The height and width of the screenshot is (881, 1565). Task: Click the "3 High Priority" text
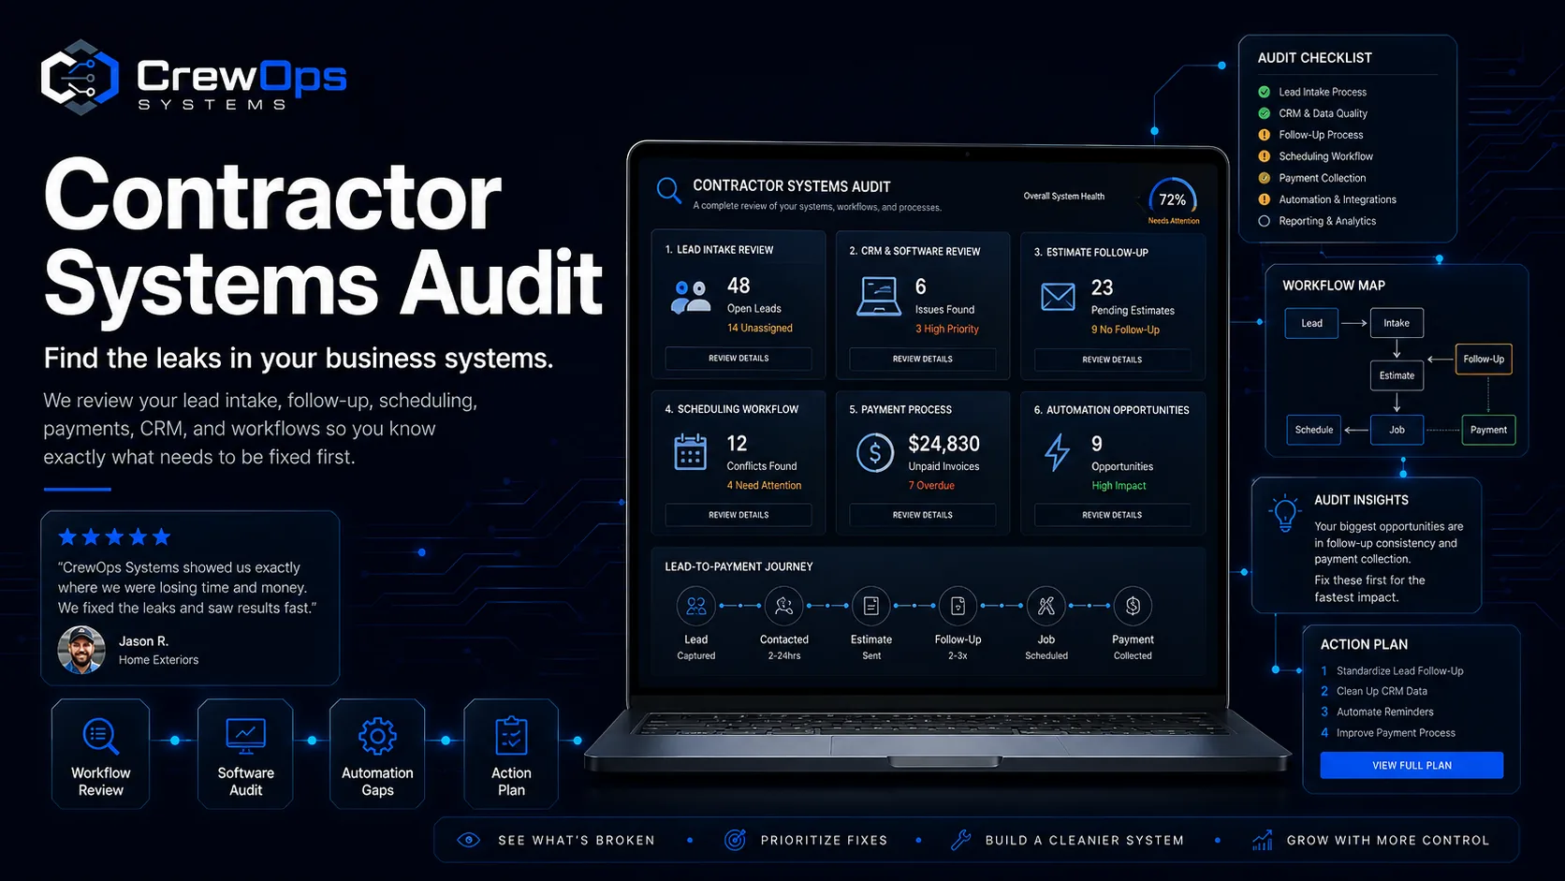click(947, 329)
